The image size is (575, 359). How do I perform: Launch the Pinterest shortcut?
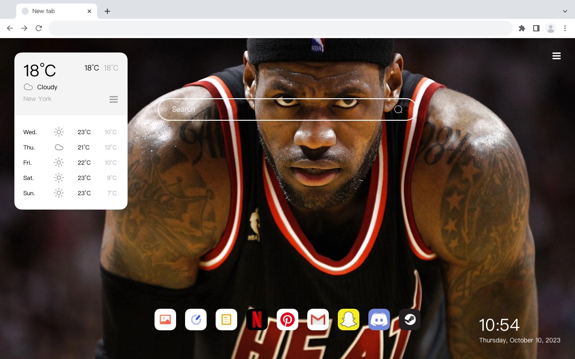[287, 320]
